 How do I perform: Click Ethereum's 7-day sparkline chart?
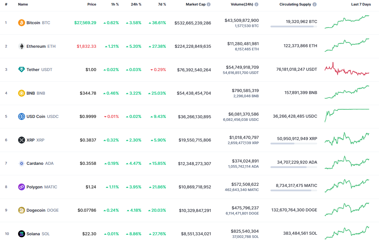[347, 46]
